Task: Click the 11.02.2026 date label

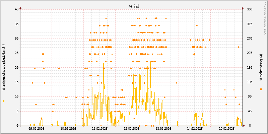Action: tap(99, 129)
